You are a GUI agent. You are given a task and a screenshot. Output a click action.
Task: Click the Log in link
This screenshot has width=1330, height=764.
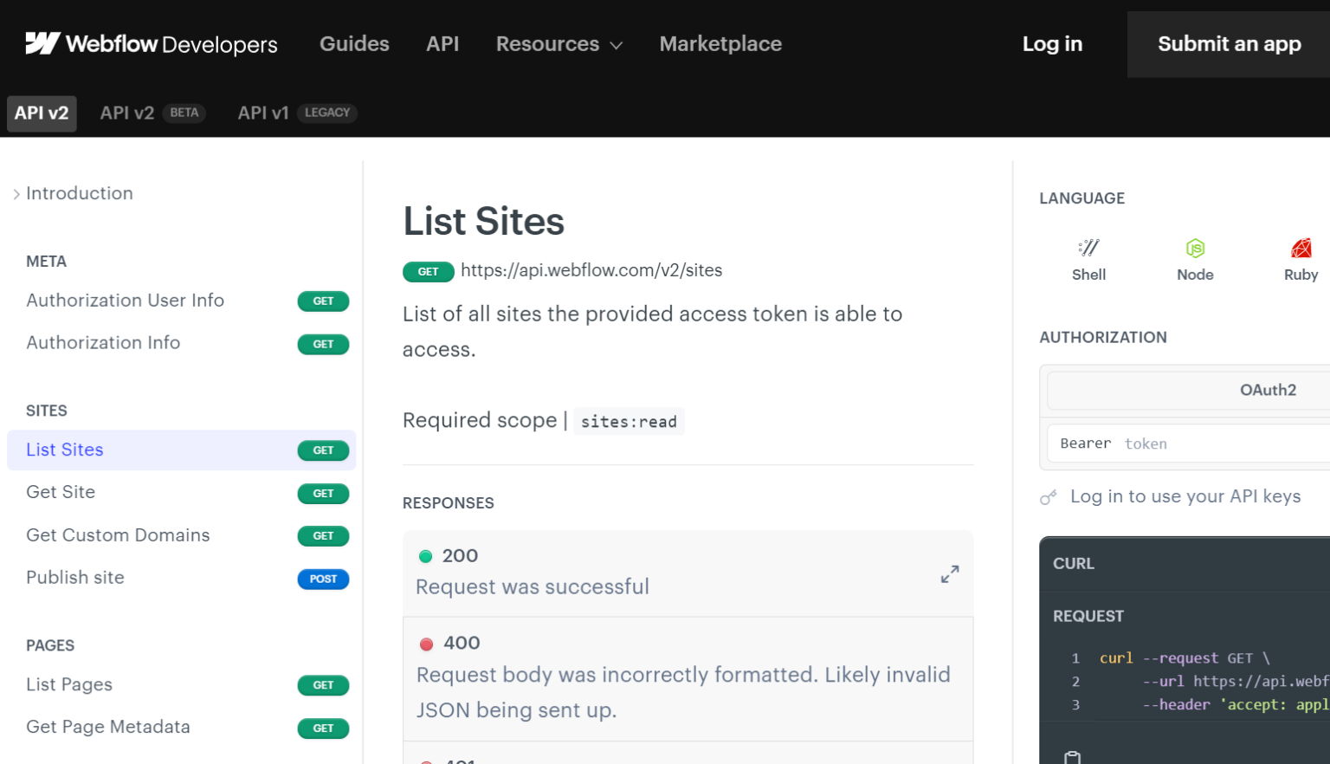pos(1052,44)
